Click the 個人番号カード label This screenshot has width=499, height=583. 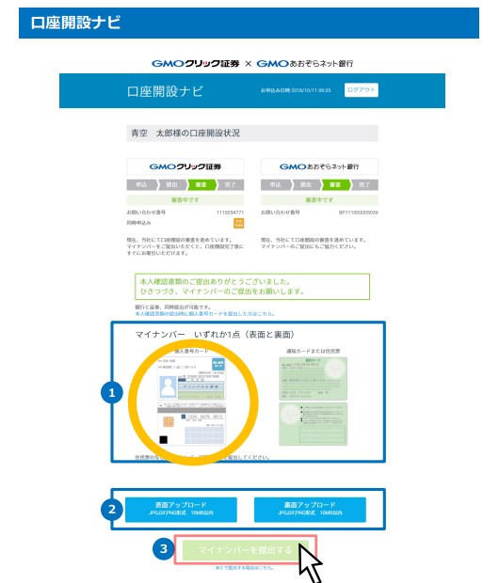[191, 351]
